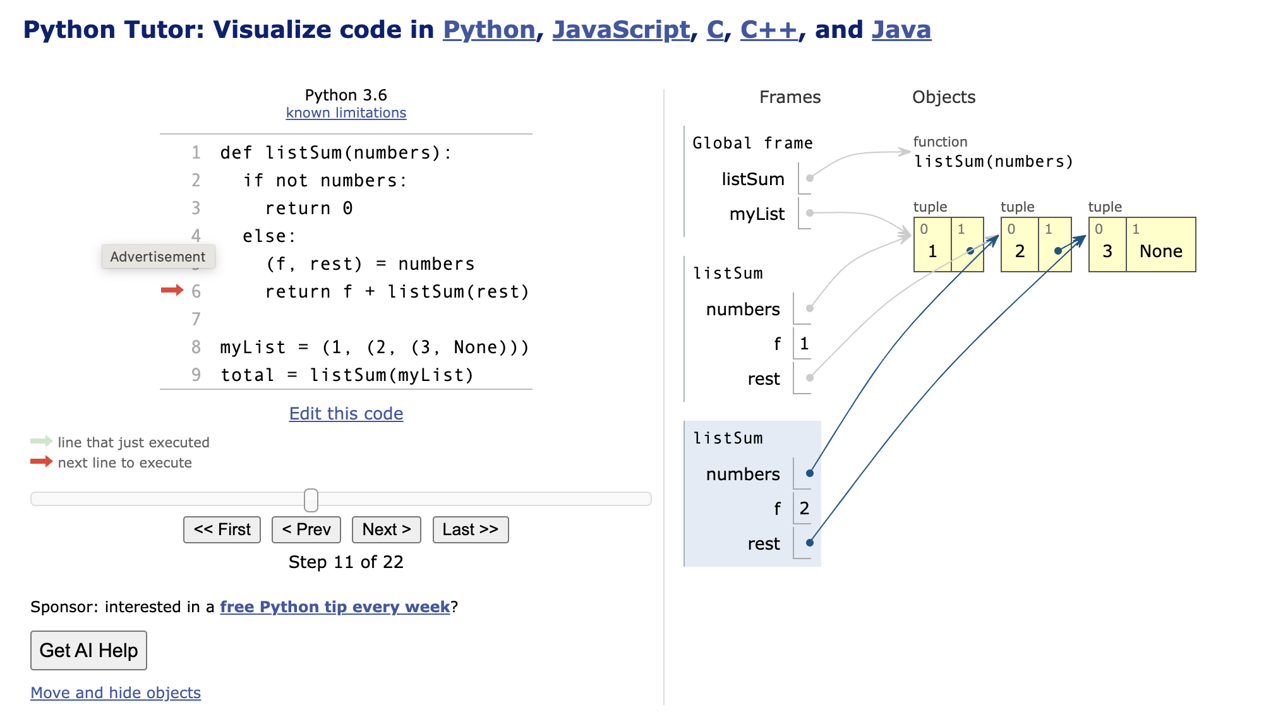This screenshot has height=719, width=1271.
Task: Click the Frames column heading
Action: tap(790, 97)
